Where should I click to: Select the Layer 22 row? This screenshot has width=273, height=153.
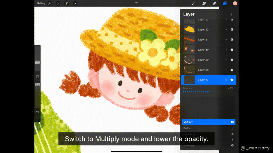click(209, 29)
